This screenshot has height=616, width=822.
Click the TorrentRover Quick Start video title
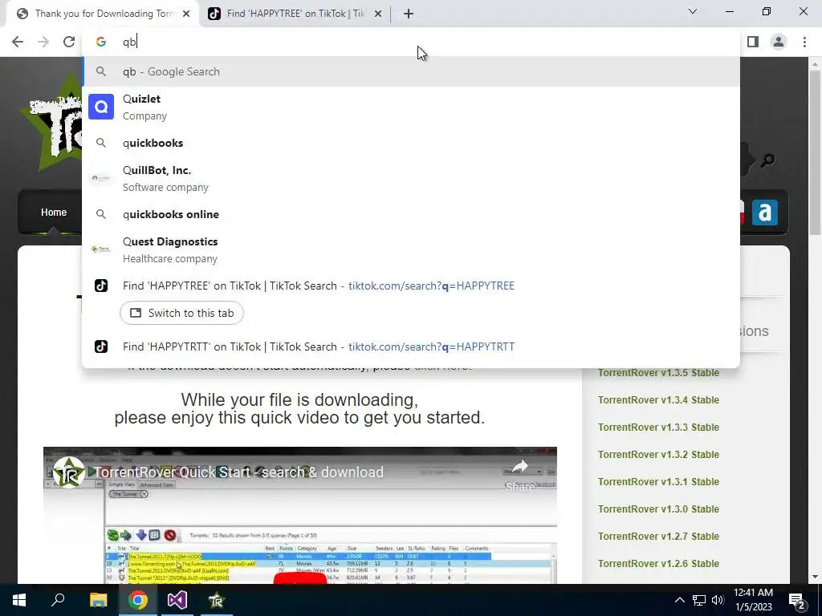point(238,472)
